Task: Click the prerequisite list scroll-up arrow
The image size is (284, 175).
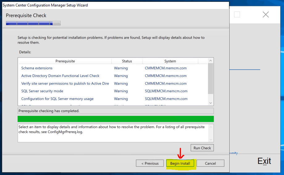Action: [x=211, y=61]
